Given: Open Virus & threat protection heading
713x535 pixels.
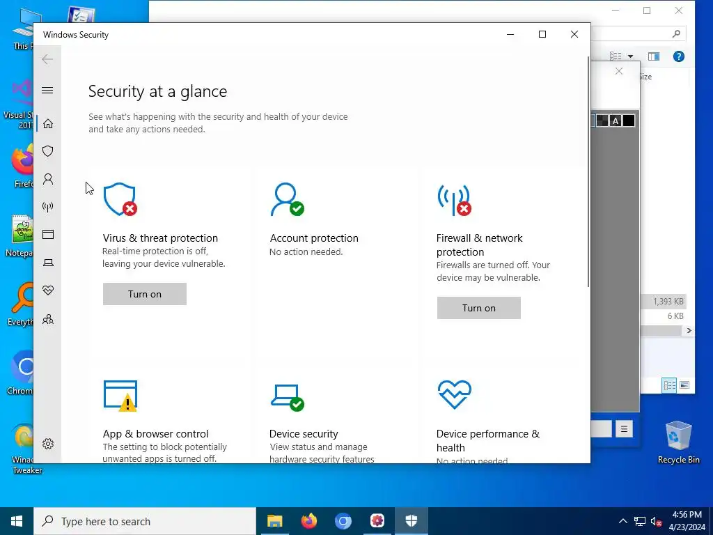Looking at the screenshot, I should pos(160,238).
